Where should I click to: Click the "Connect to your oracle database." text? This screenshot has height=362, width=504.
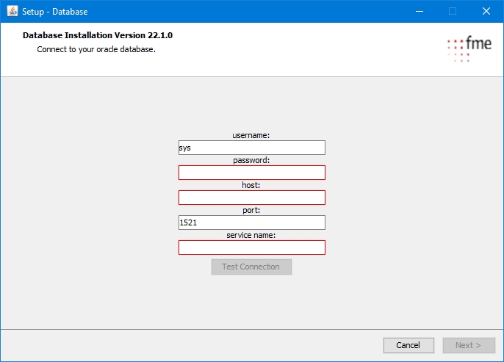point(96,50)
